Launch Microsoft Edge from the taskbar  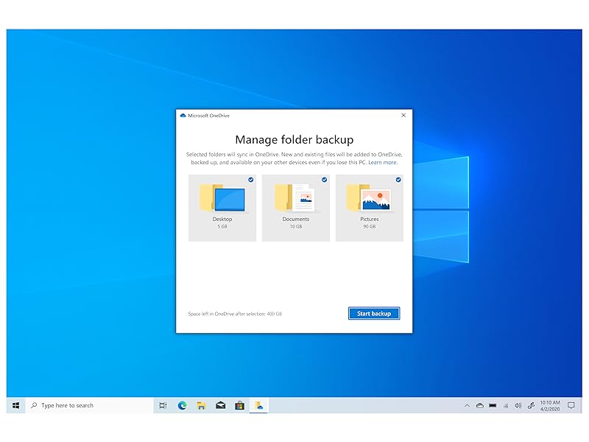182,405
